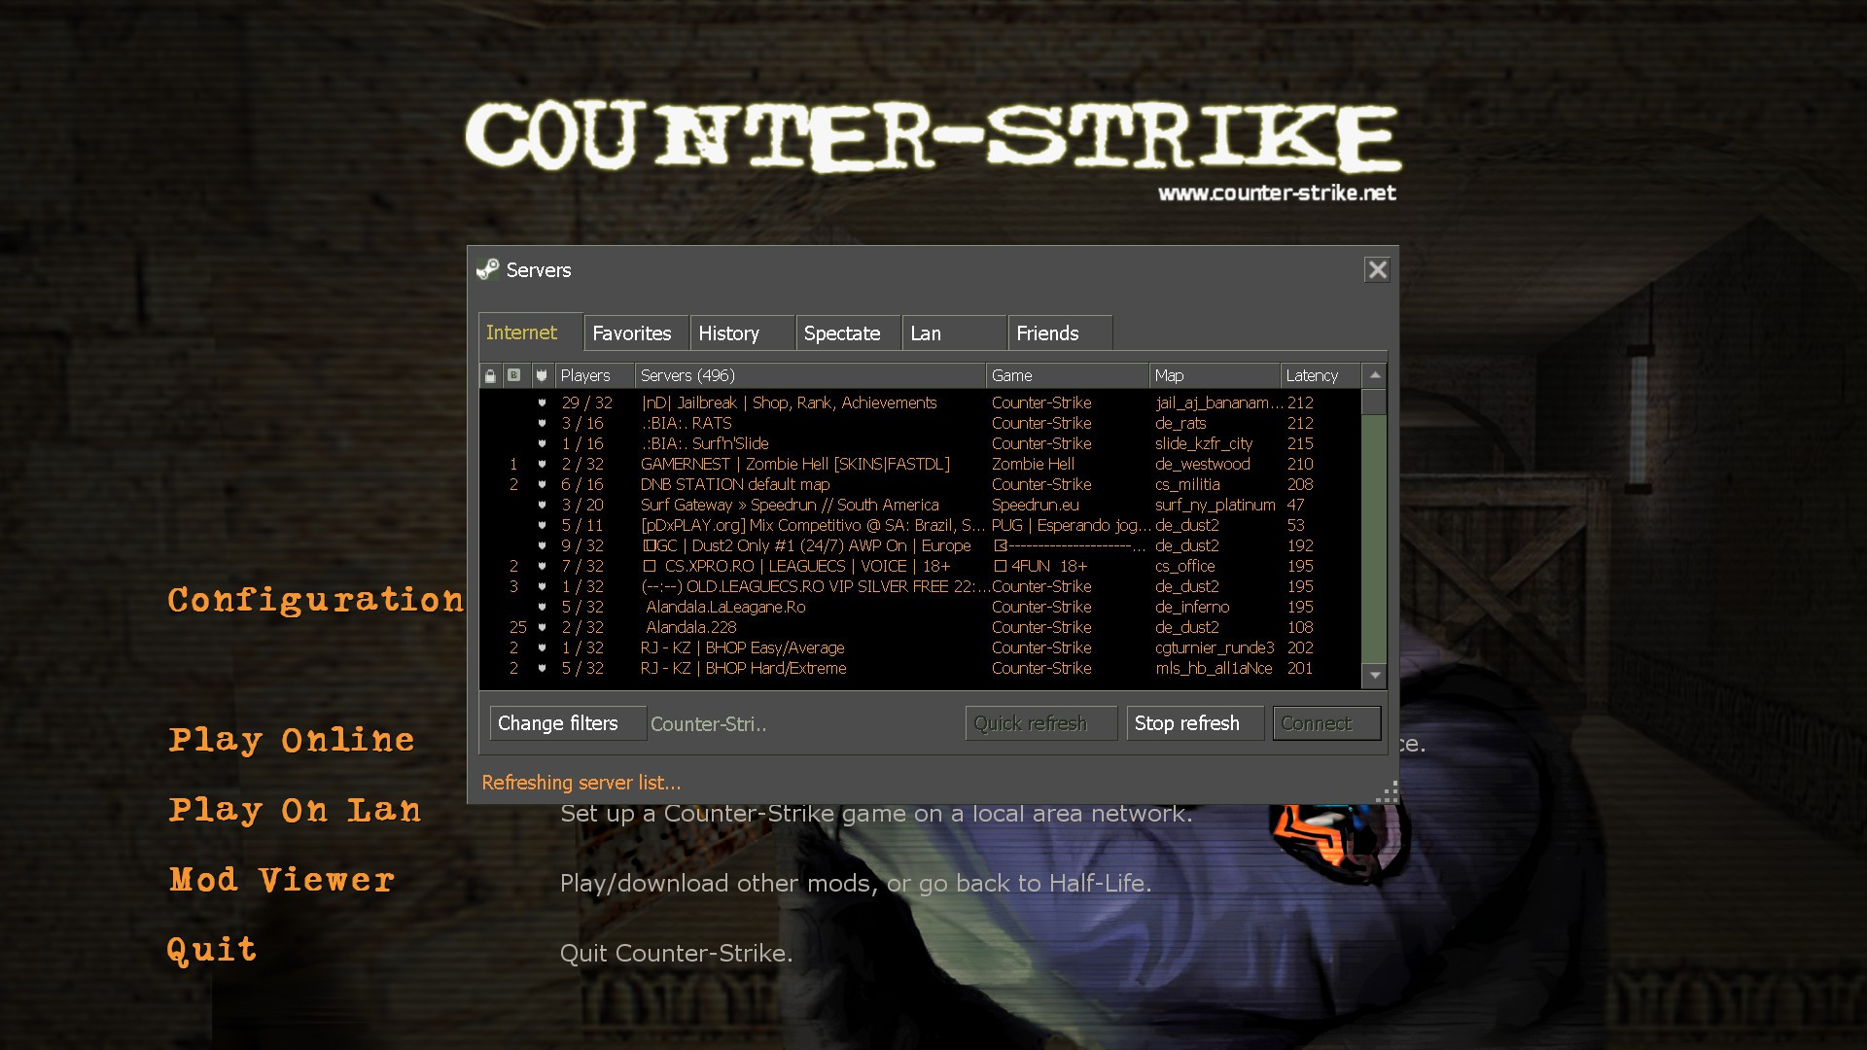Click the shield icon next to Surf Gateway server
This screenshot has height=1050, width=1867.
(541, 505)
